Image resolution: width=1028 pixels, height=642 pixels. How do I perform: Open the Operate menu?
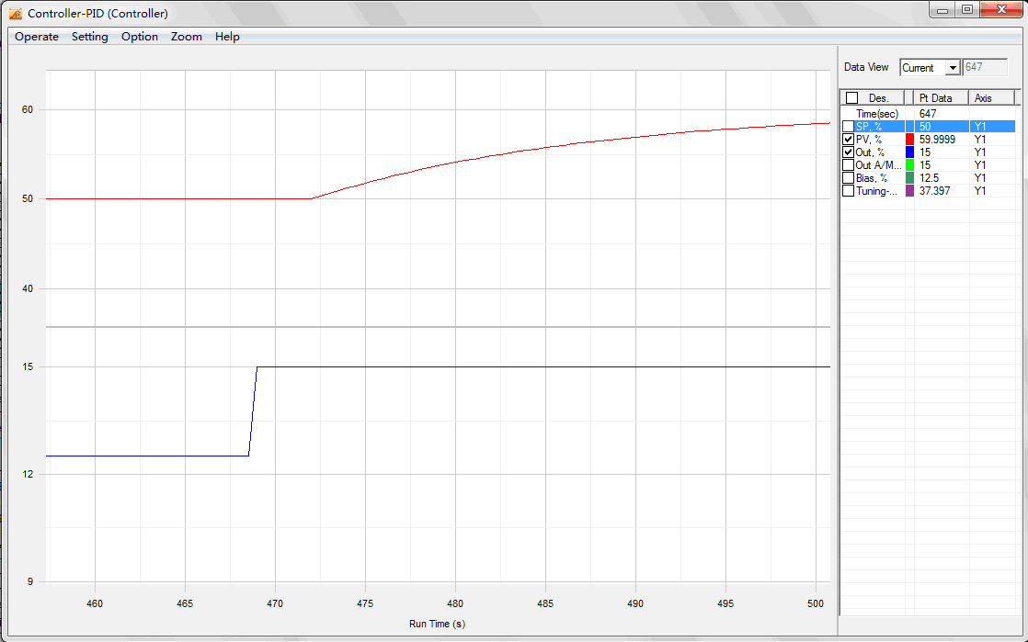[37, 37]
